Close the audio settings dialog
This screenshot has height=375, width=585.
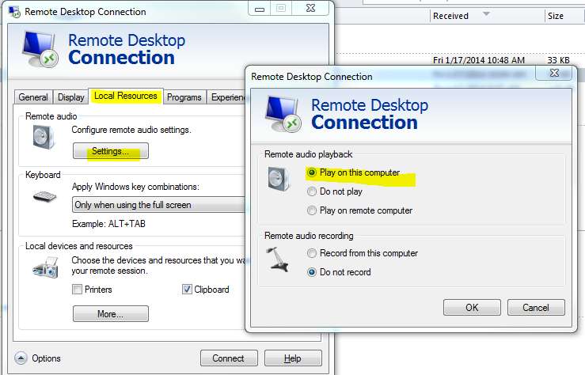[554, 73]
